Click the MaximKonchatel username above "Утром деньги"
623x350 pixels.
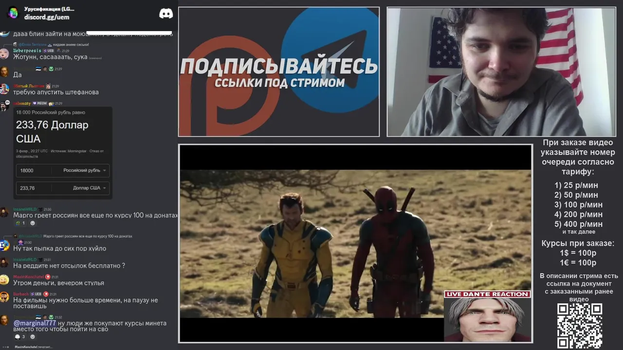coord(28,277)
